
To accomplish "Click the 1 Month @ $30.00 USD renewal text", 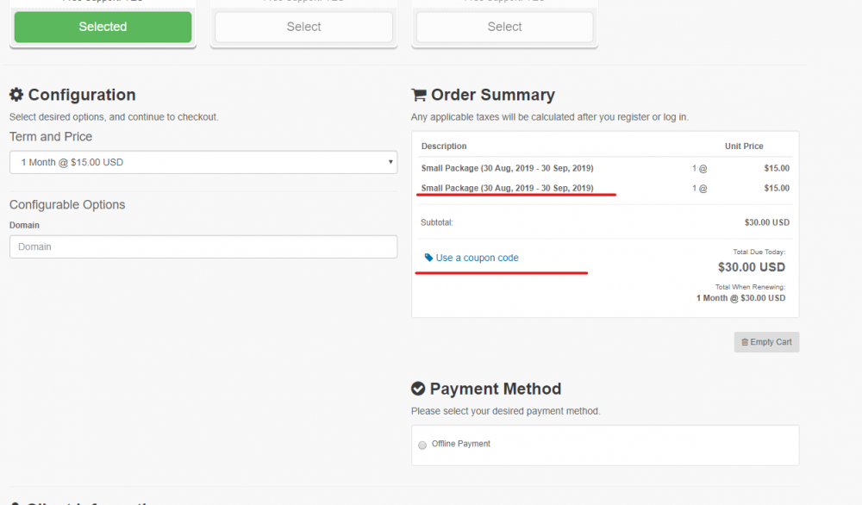I will click(x=740, y=298).
